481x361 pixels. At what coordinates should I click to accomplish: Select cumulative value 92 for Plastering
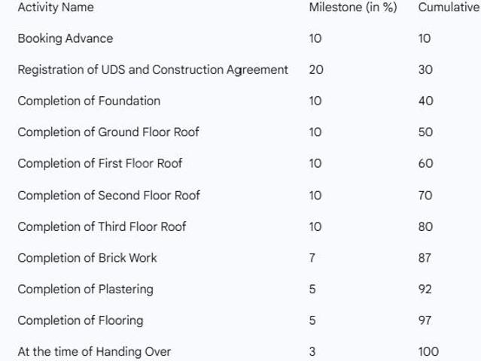click(425, 289)
